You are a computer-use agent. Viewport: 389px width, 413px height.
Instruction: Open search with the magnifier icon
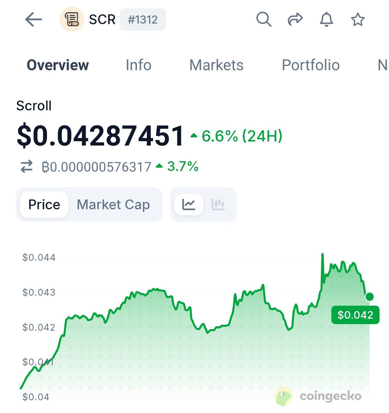(264, 19)
